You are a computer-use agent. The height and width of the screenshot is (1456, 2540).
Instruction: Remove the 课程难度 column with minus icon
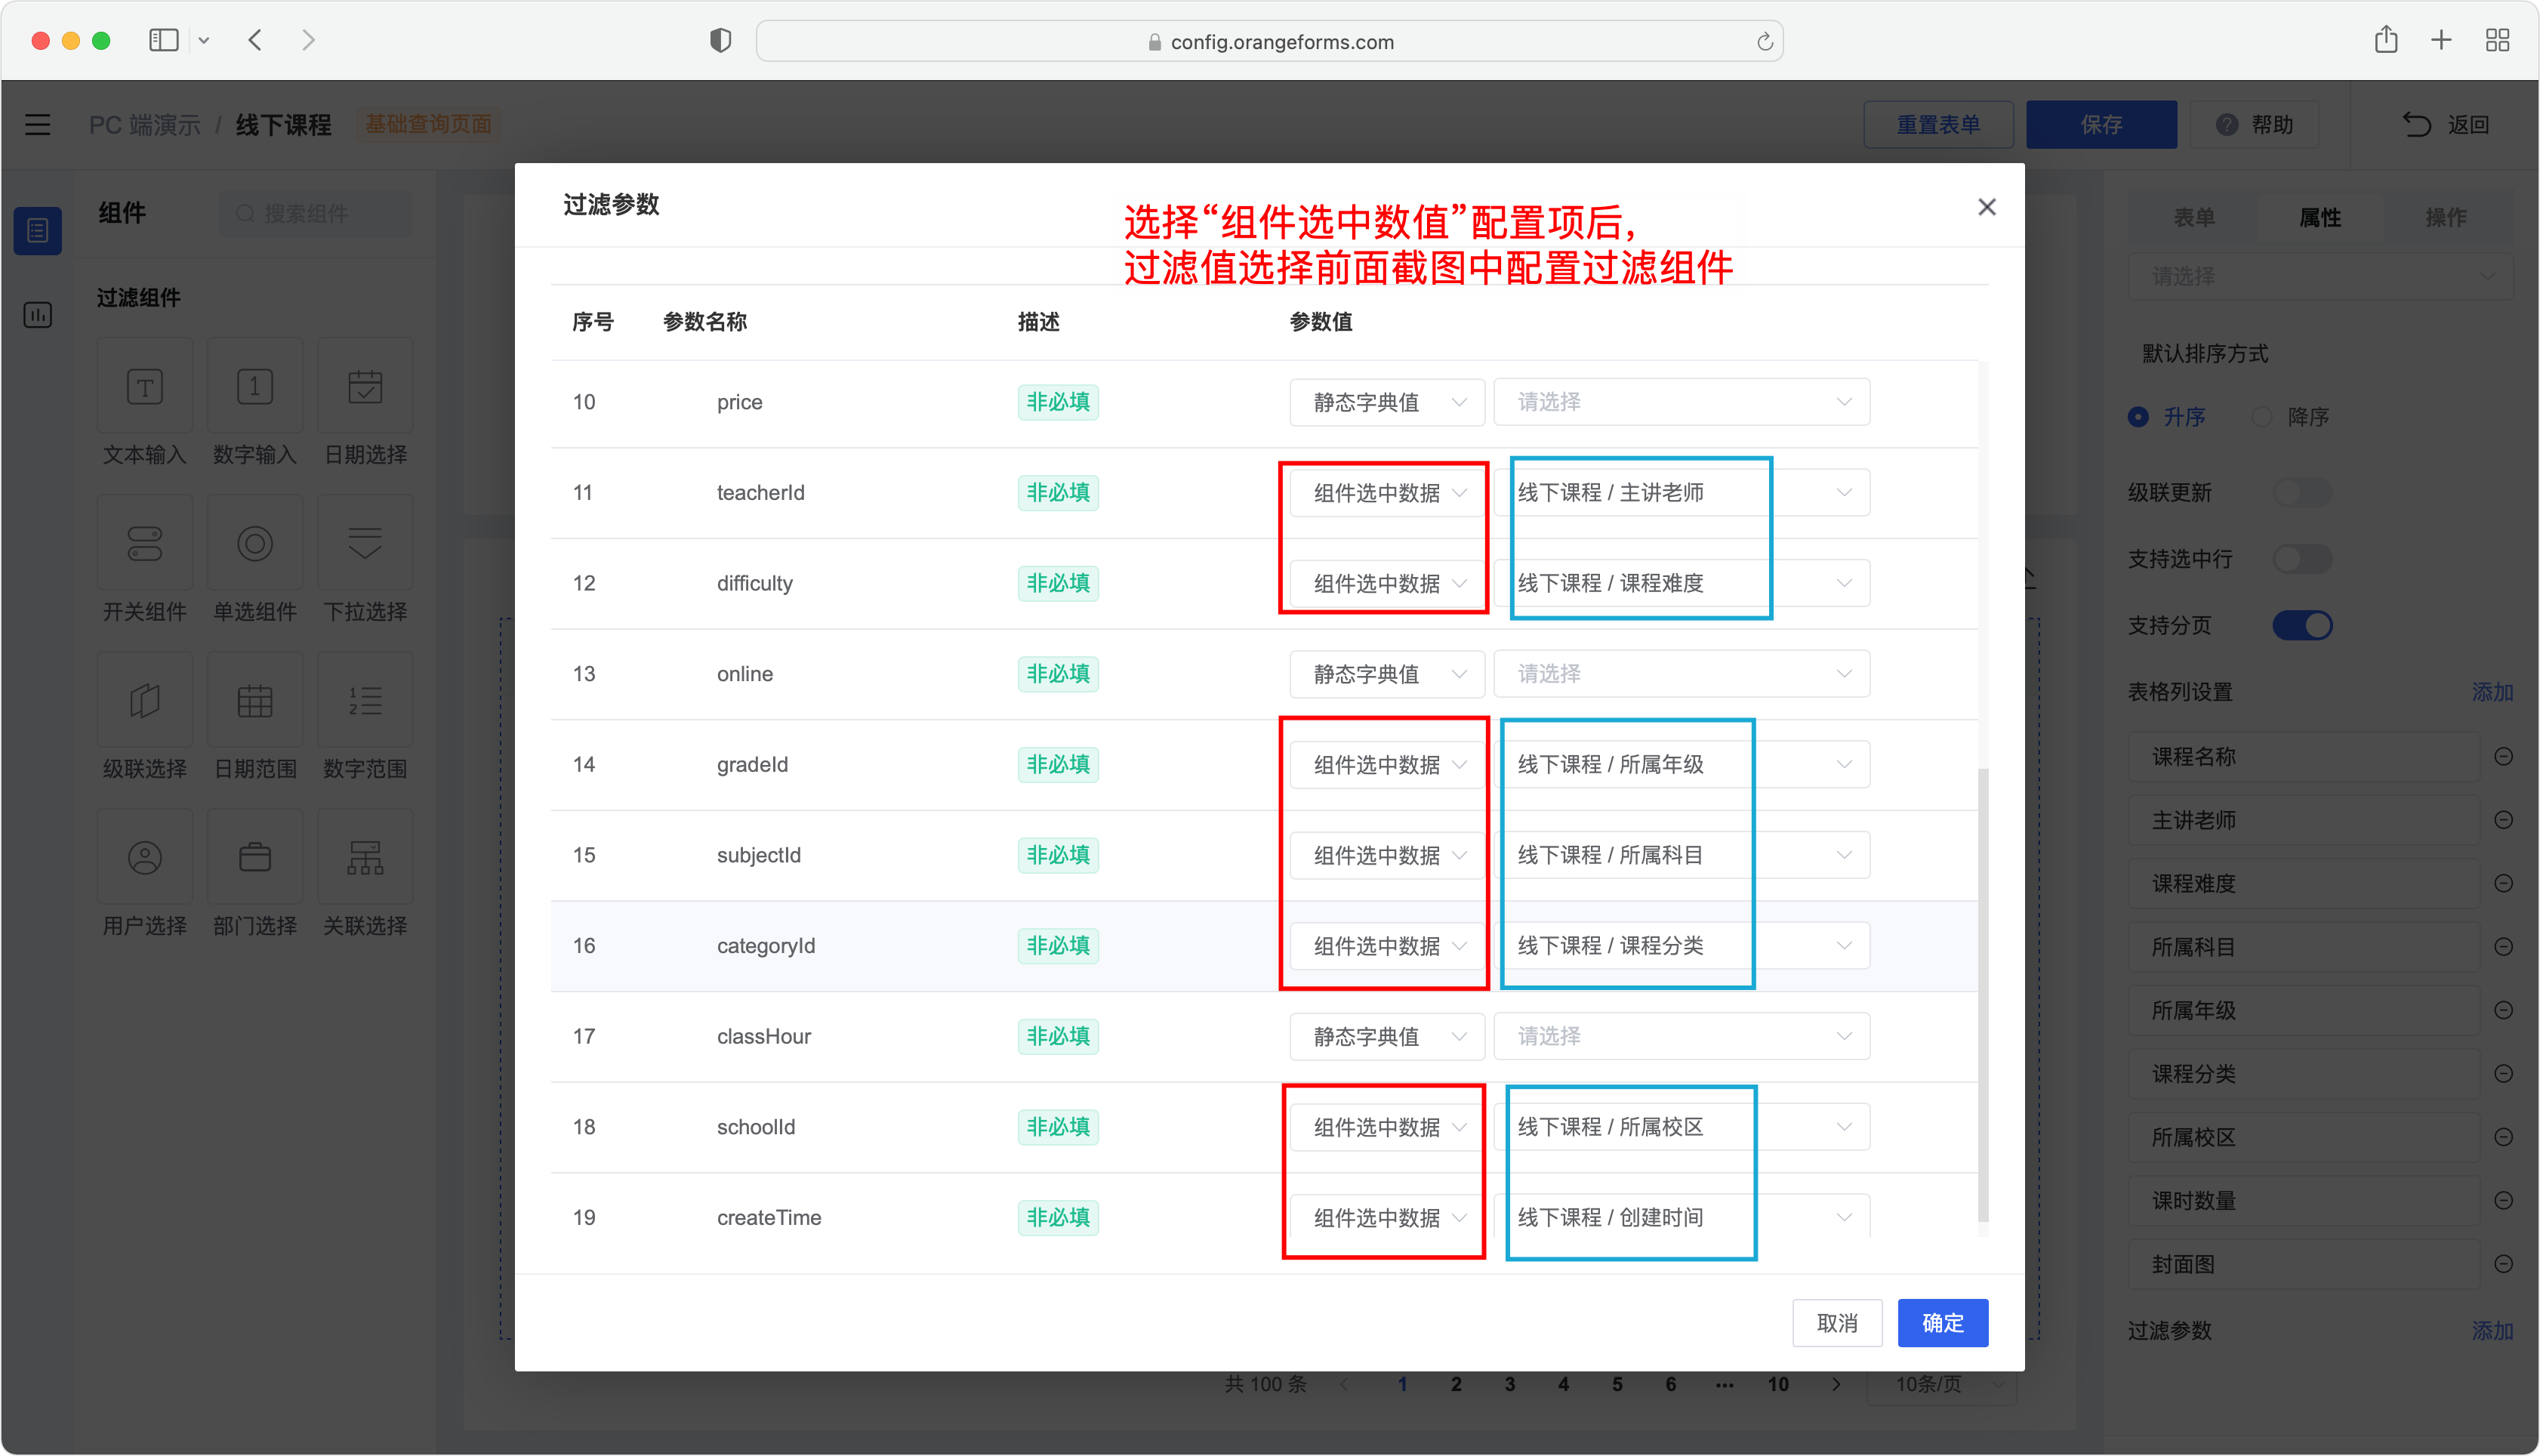[2503, 883]
